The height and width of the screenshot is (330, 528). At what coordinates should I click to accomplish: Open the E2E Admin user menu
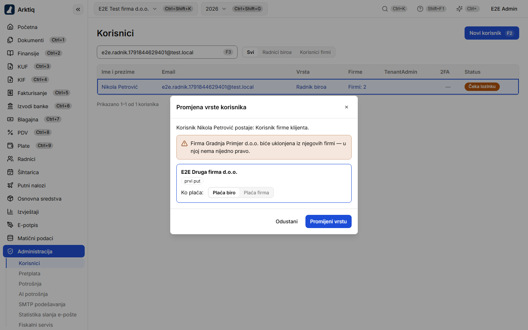(x=504, y=9)
